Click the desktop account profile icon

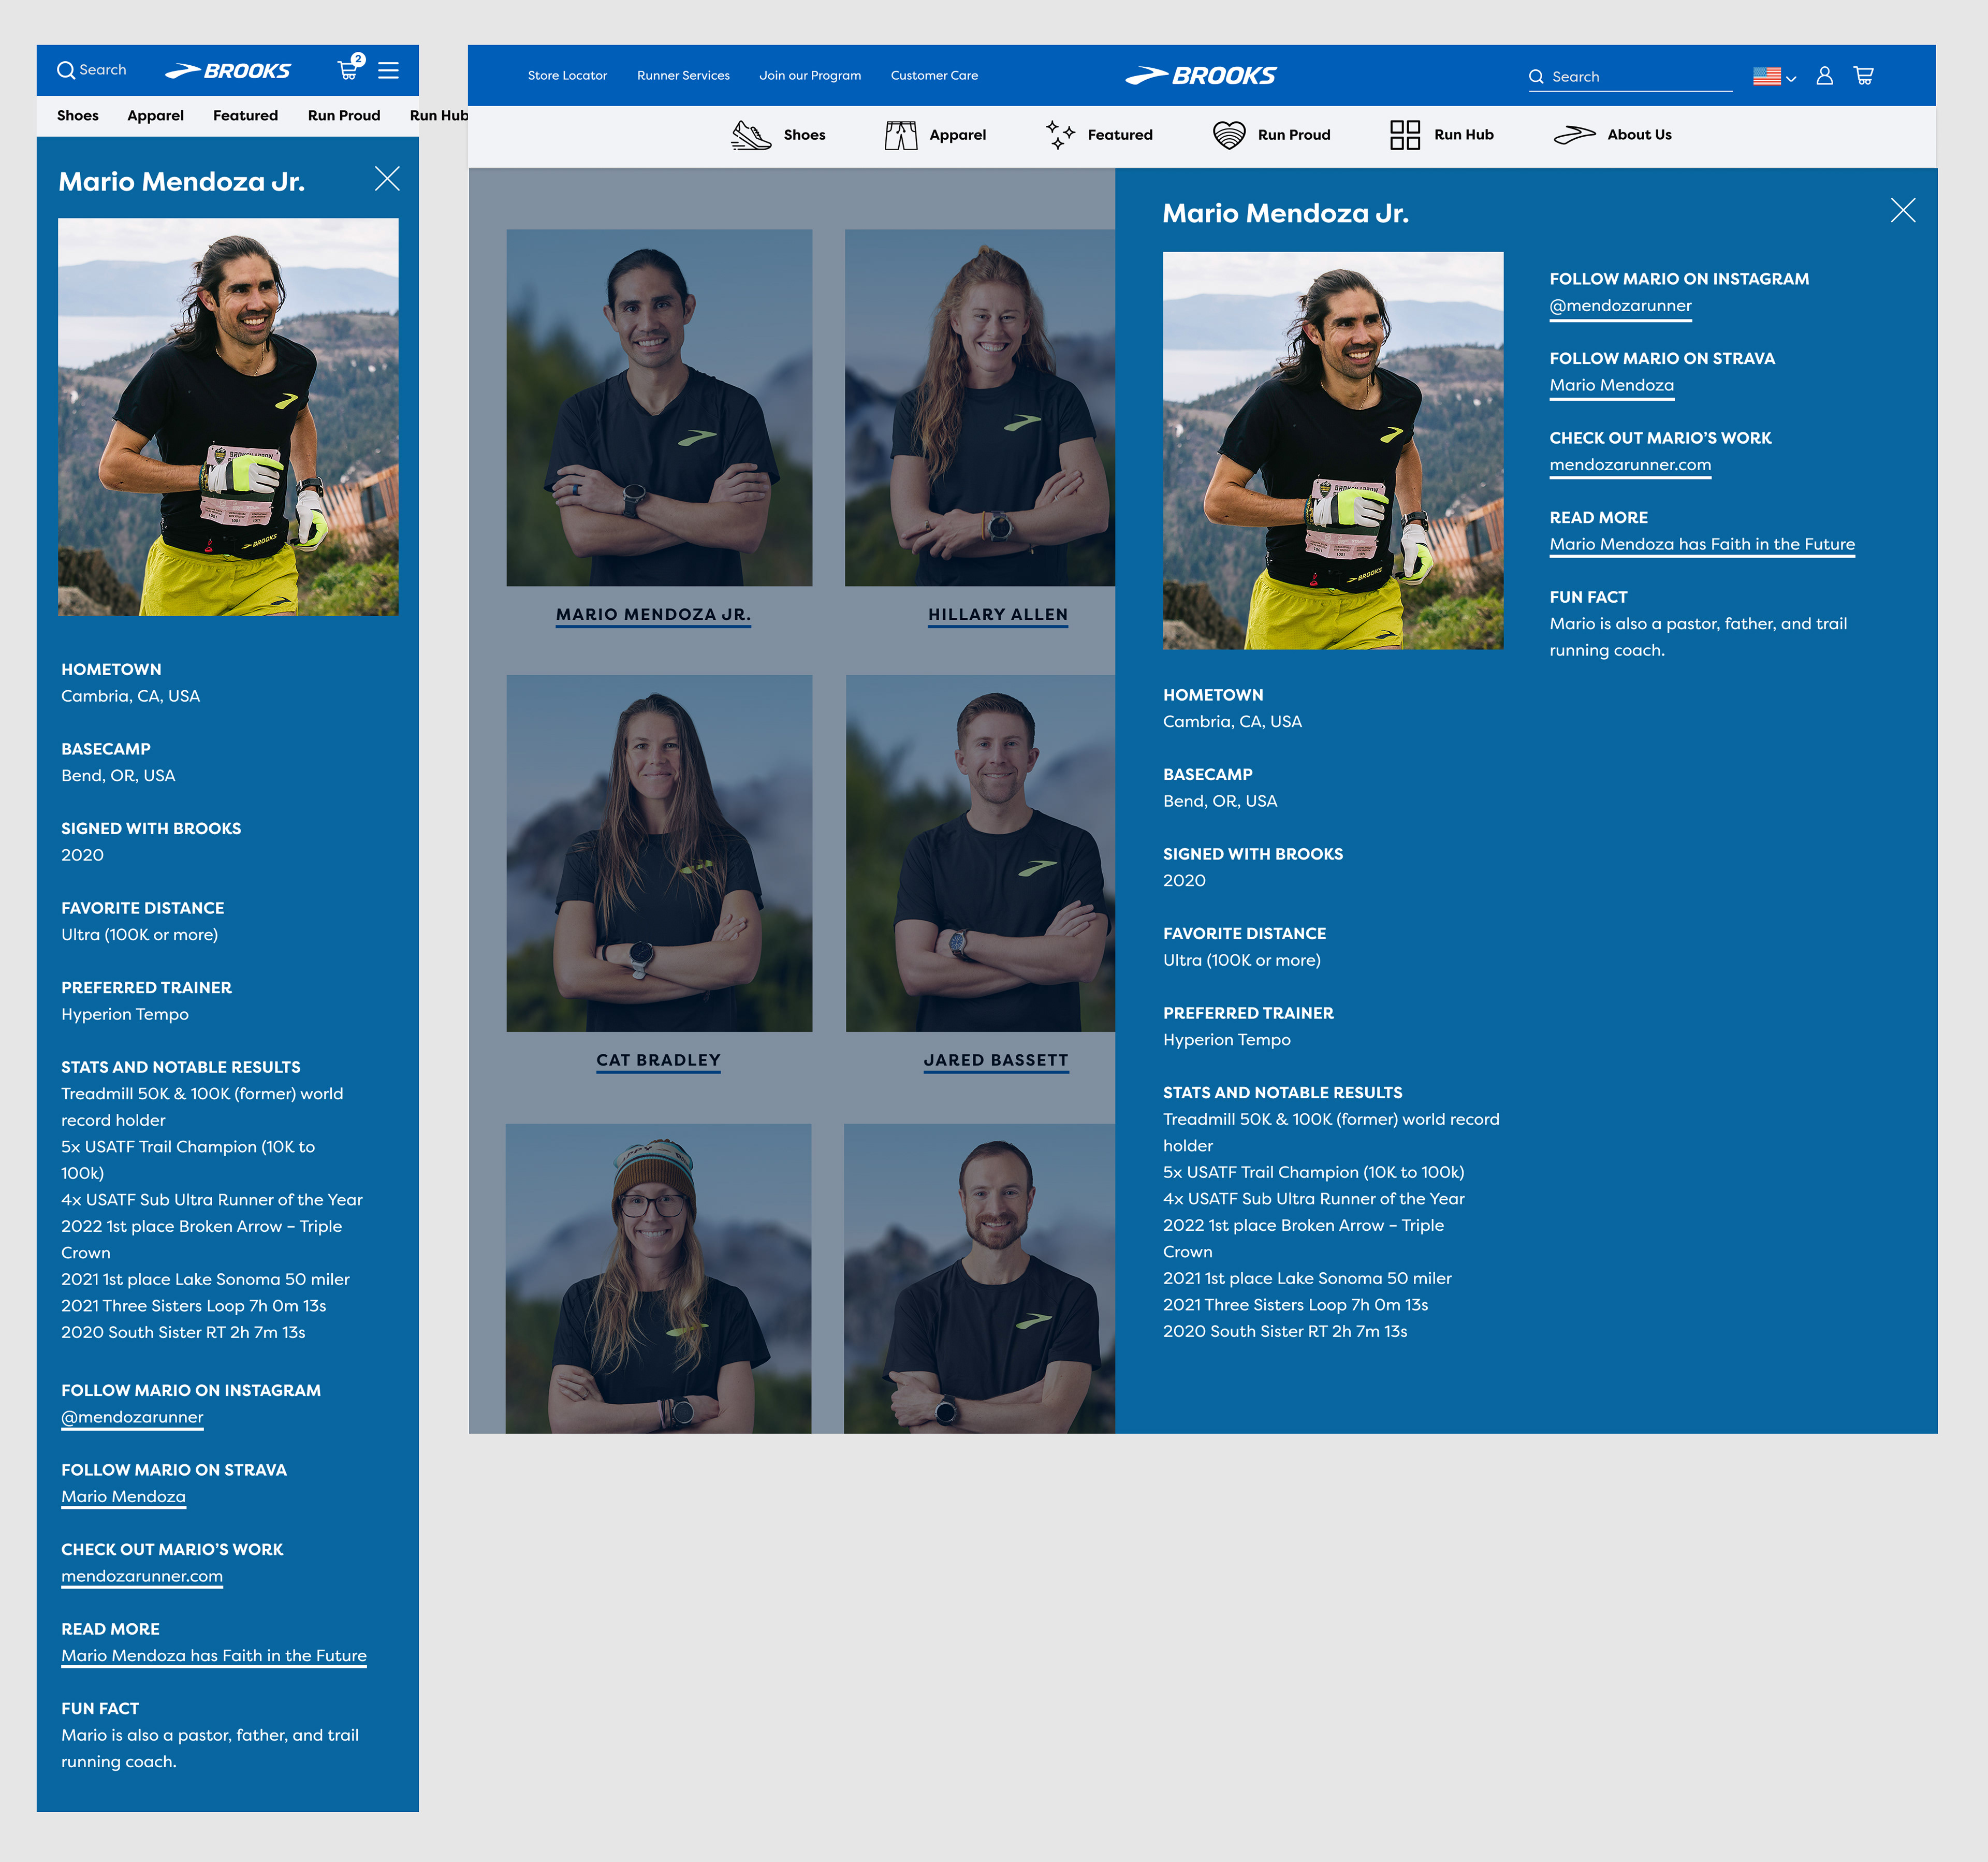pyautogui.click(x=1824, y=76)
